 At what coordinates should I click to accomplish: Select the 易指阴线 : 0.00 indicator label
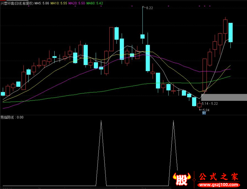click(12, 117)
